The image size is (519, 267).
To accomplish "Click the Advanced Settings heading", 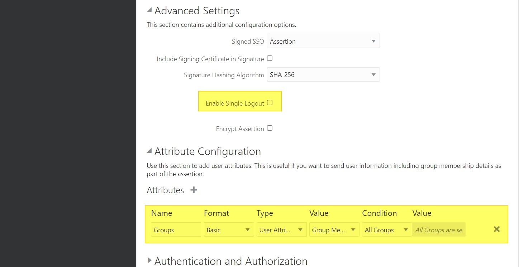I will [x=197, y=11].
